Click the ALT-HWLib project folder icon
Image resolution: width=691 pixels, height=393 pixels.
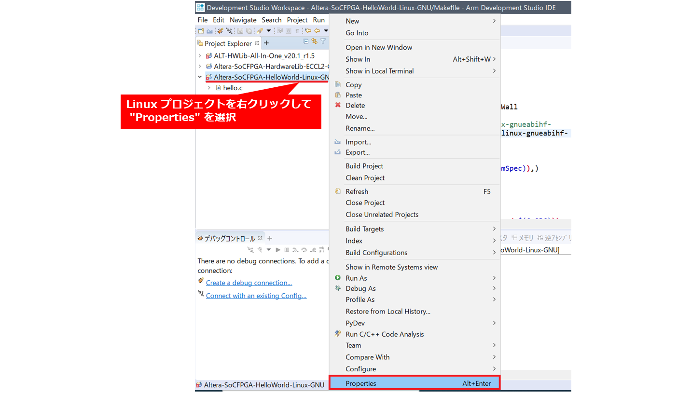[208, 55]
